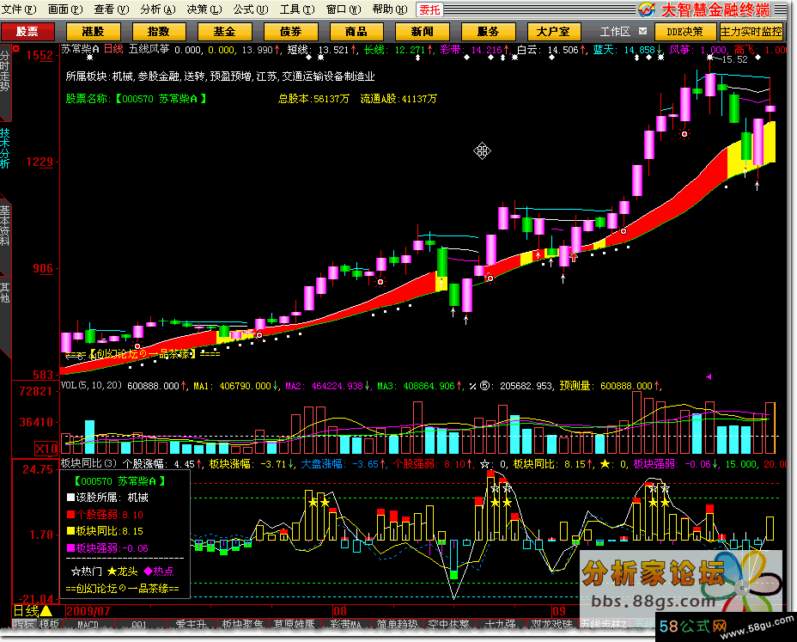797x642 pixels.
Task: Expand the 工作区 workspace dropdown
Action: pos(643,32)
